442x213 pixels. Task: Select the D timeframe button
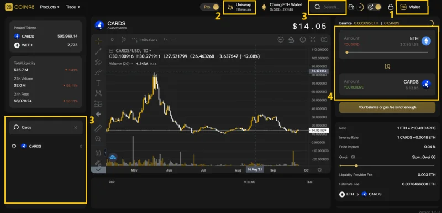point(112,39)
